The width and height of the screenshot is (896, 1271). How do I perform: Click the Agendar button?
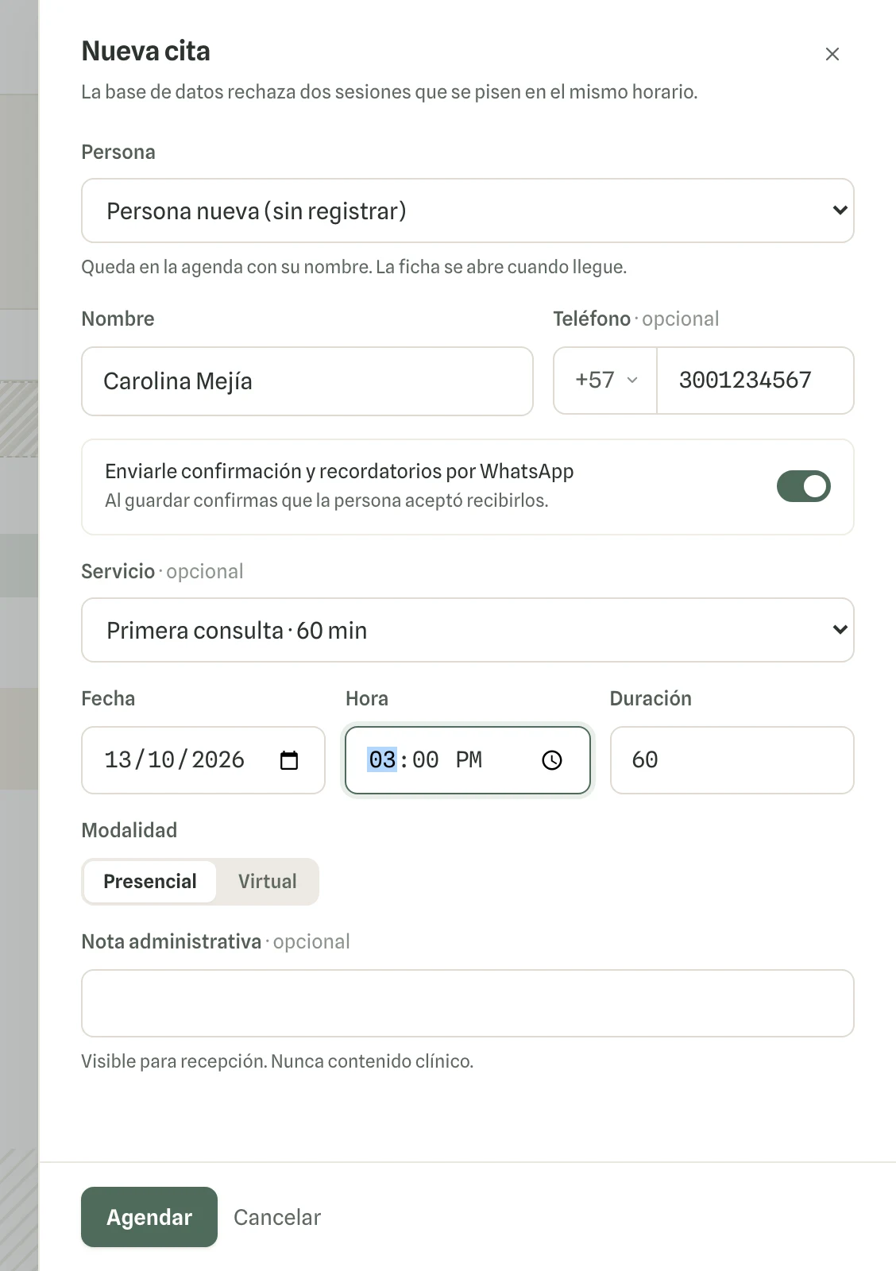tap(149, 1217)
